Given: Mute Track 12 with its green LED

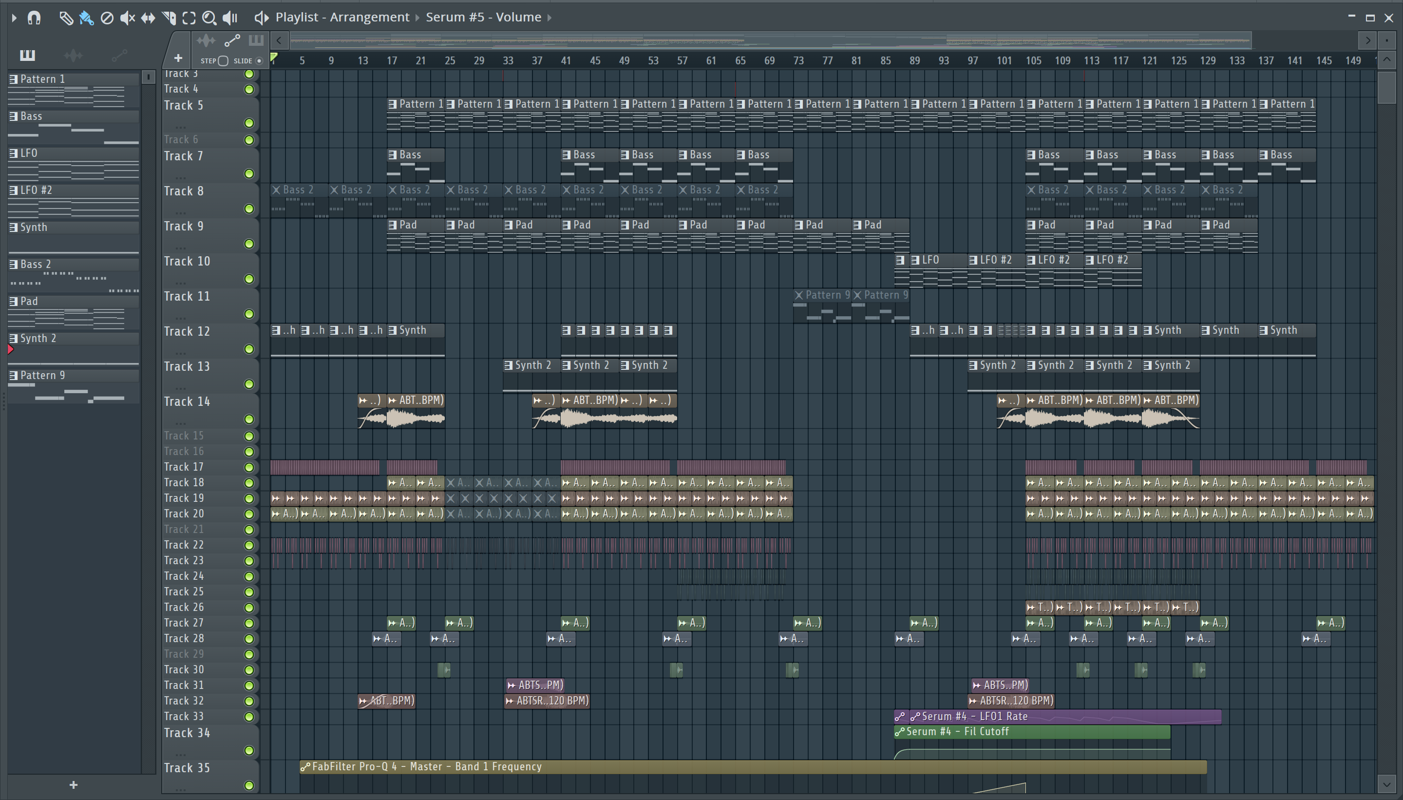Looking at the screenshot, I should (249, 349).
